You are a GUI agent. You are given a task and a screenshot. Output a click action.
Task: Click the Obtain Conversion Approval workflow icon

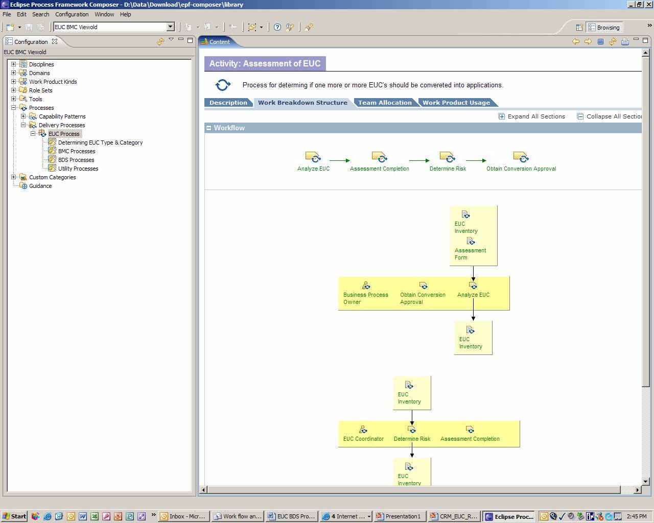point(520,157)
